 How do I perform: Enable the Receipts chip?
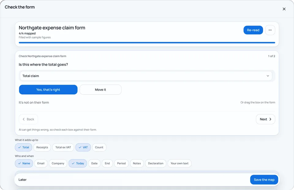coord(42,147)
